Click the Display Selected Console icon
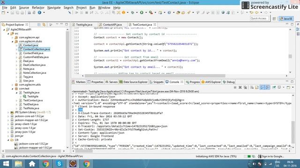 pyautogui.click(x=279, y=87)
